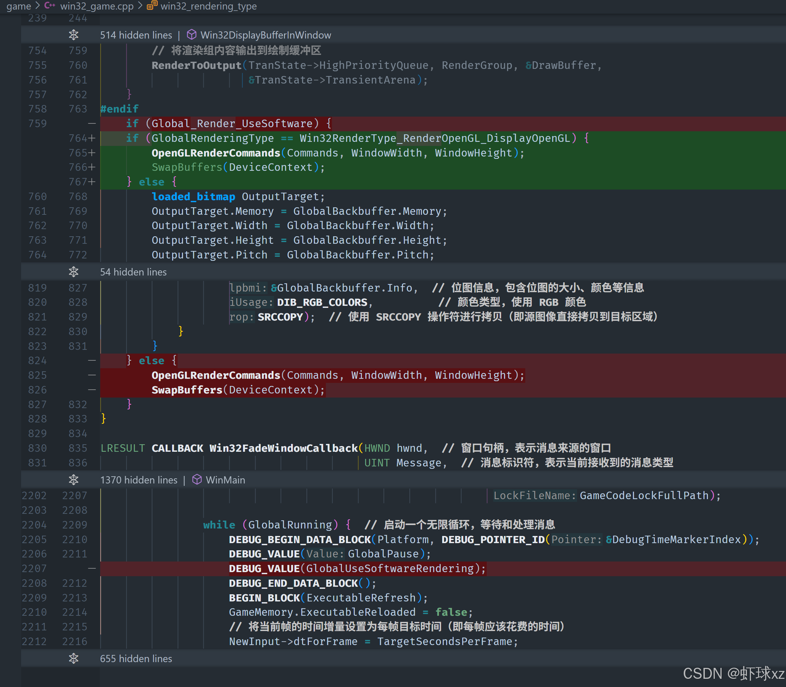Click OpenGLRenderCommands call on added line 765
The height and width of the screenshot is (687, 786).
pos(216,153)
